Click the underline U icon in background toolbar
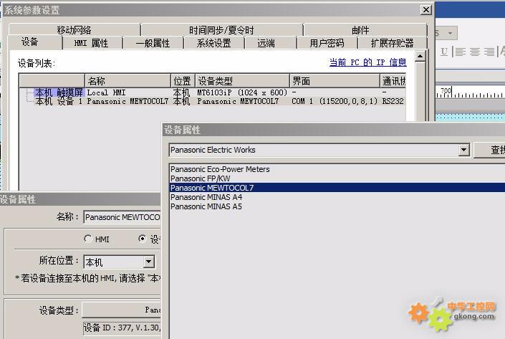The image size is (505, 339). coord(444,52)
